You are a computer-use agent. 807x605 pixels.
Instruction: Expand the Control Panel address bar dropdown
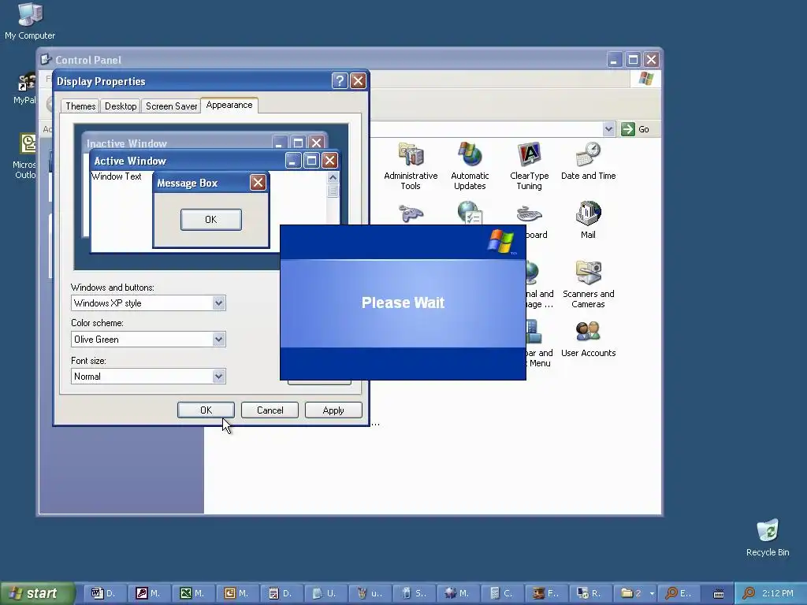(x=609, y=128)
